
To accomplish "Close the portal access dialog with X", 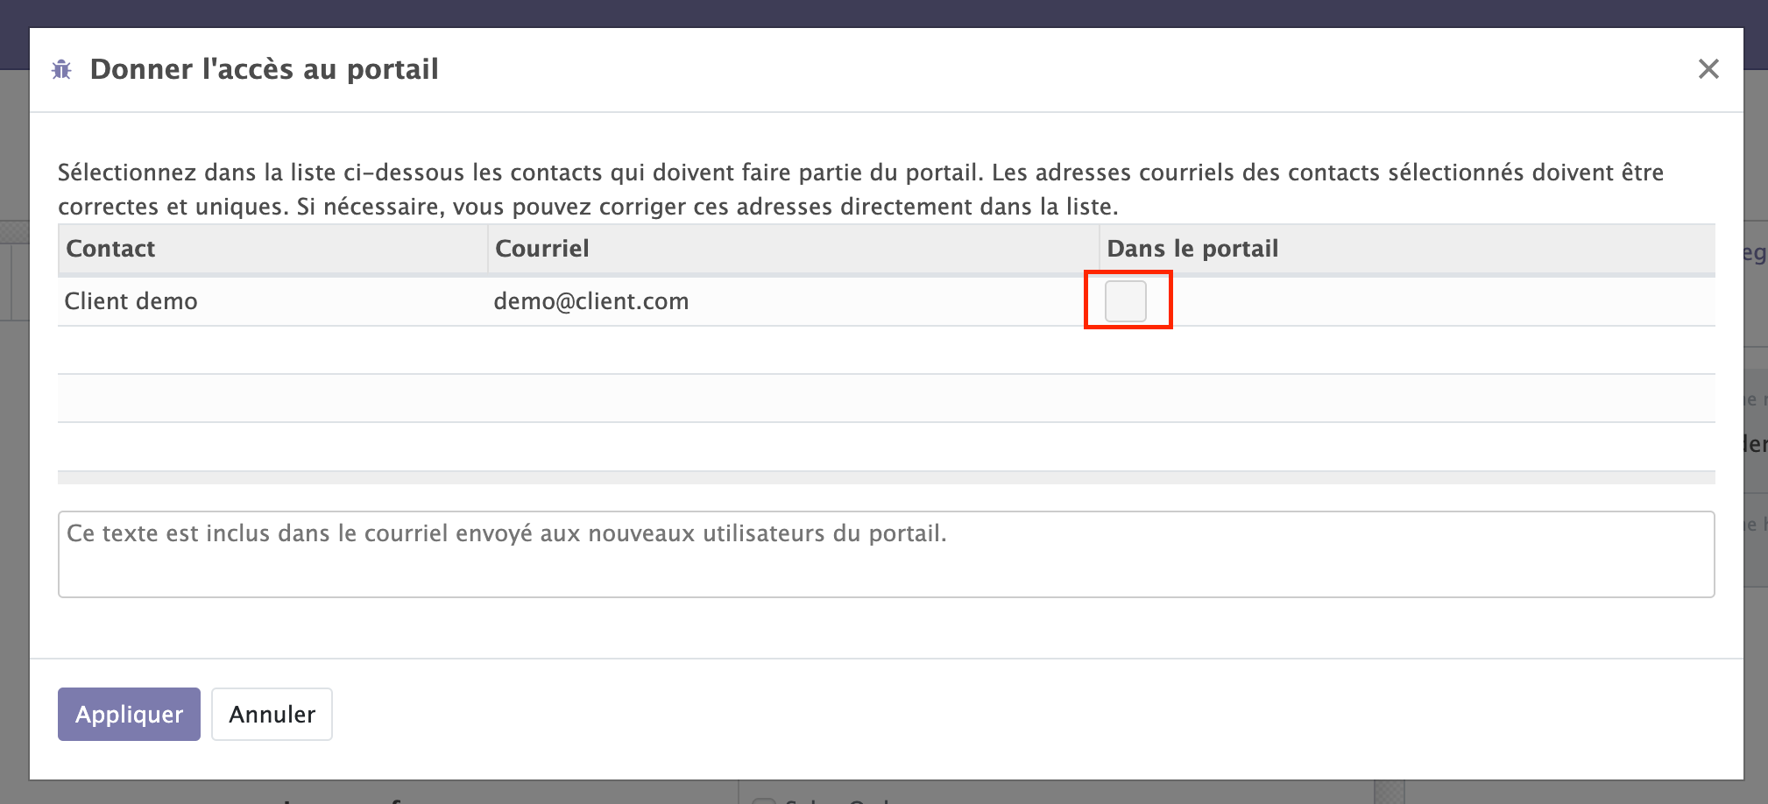I will click(x=1708, y=69).
